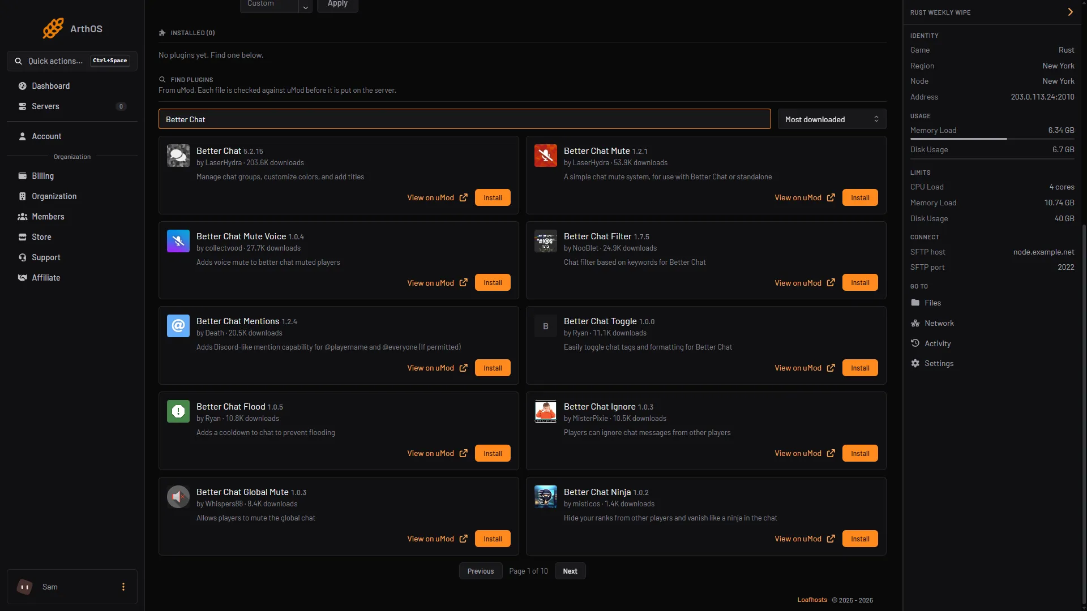Click the Account person icon
This screenshot has height=611, width=1087.
point(23,136)
